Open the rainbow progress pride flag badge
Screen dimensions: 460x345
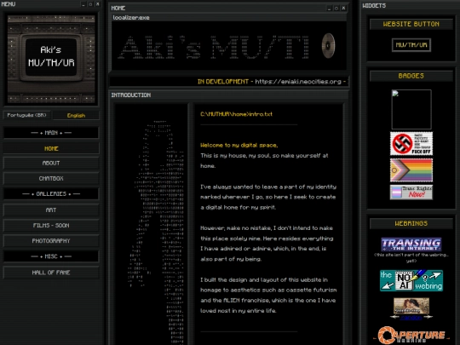click(411, 170)
